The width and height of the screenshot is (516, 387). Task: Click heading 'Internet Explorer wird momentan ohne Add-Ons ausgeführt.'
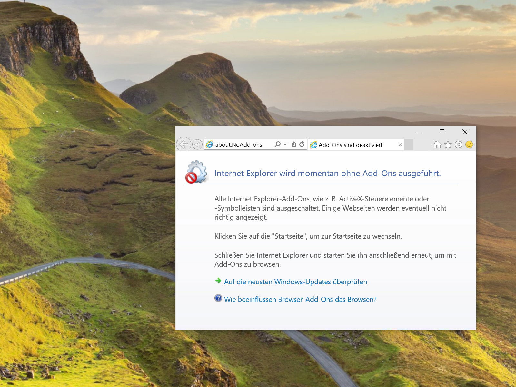pos(327,173)
